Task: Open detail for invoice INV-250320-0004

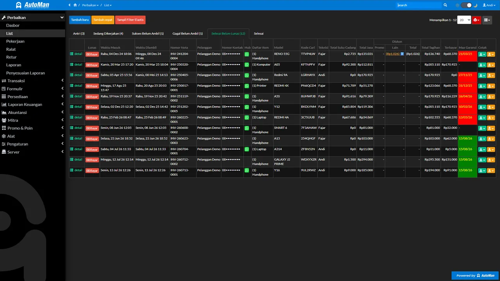Action: (x=76, y=64)
